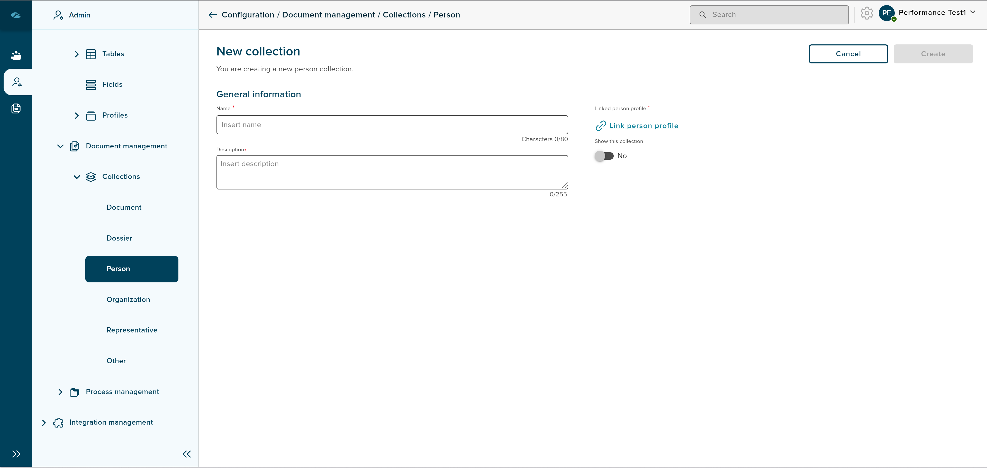The height and width of the screenshot is (468, 987).
Task: Click the Link person profile link
Action: point(644,126)
